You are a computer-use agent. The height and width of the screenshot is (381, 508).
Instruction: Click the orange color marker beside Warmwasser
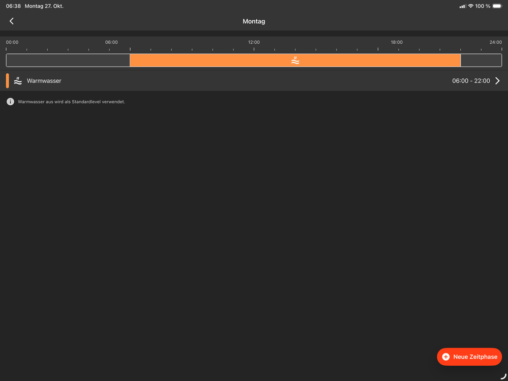(8, 81)
